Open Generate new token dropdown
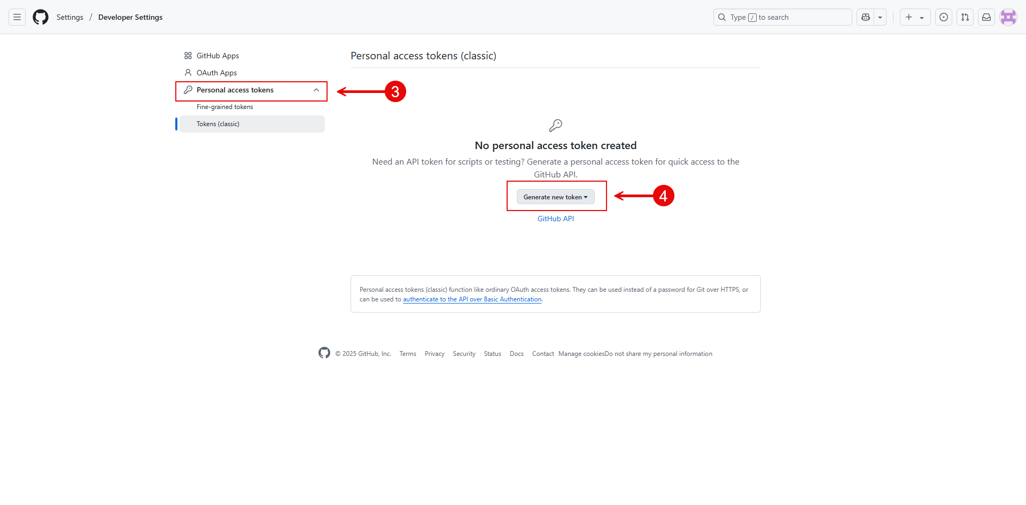1026x505 pixels. [555, 197]
